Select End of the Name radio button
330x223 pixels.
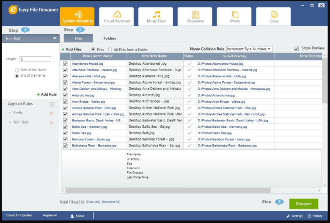[x=17, y=76]
